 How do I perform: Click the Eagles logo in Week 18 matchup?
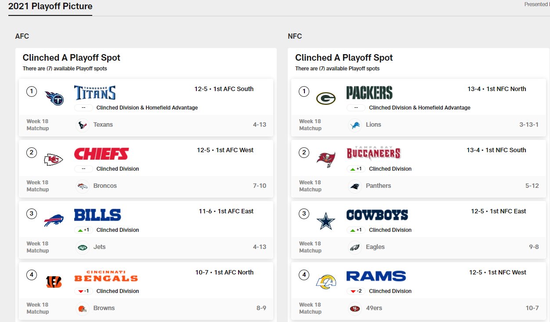[x=355, y=247]
